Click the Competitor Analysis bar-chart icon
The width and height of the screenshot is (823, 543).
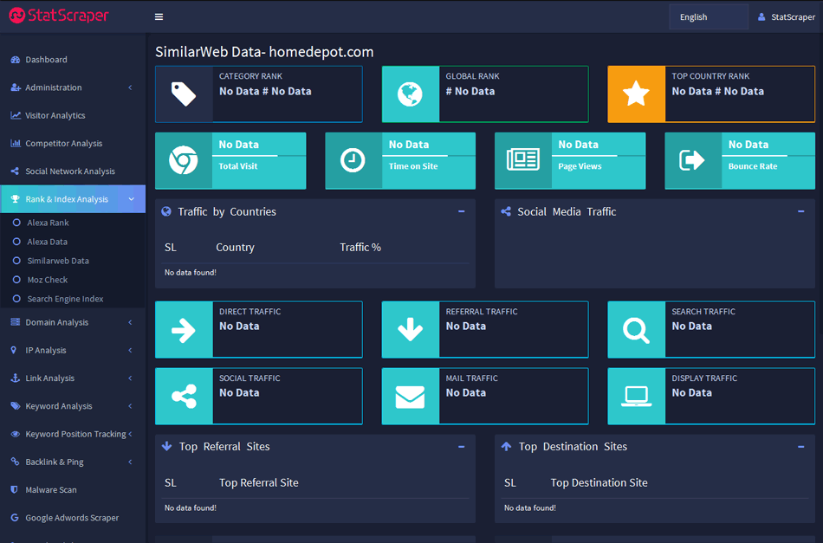[x=16, y=143]
